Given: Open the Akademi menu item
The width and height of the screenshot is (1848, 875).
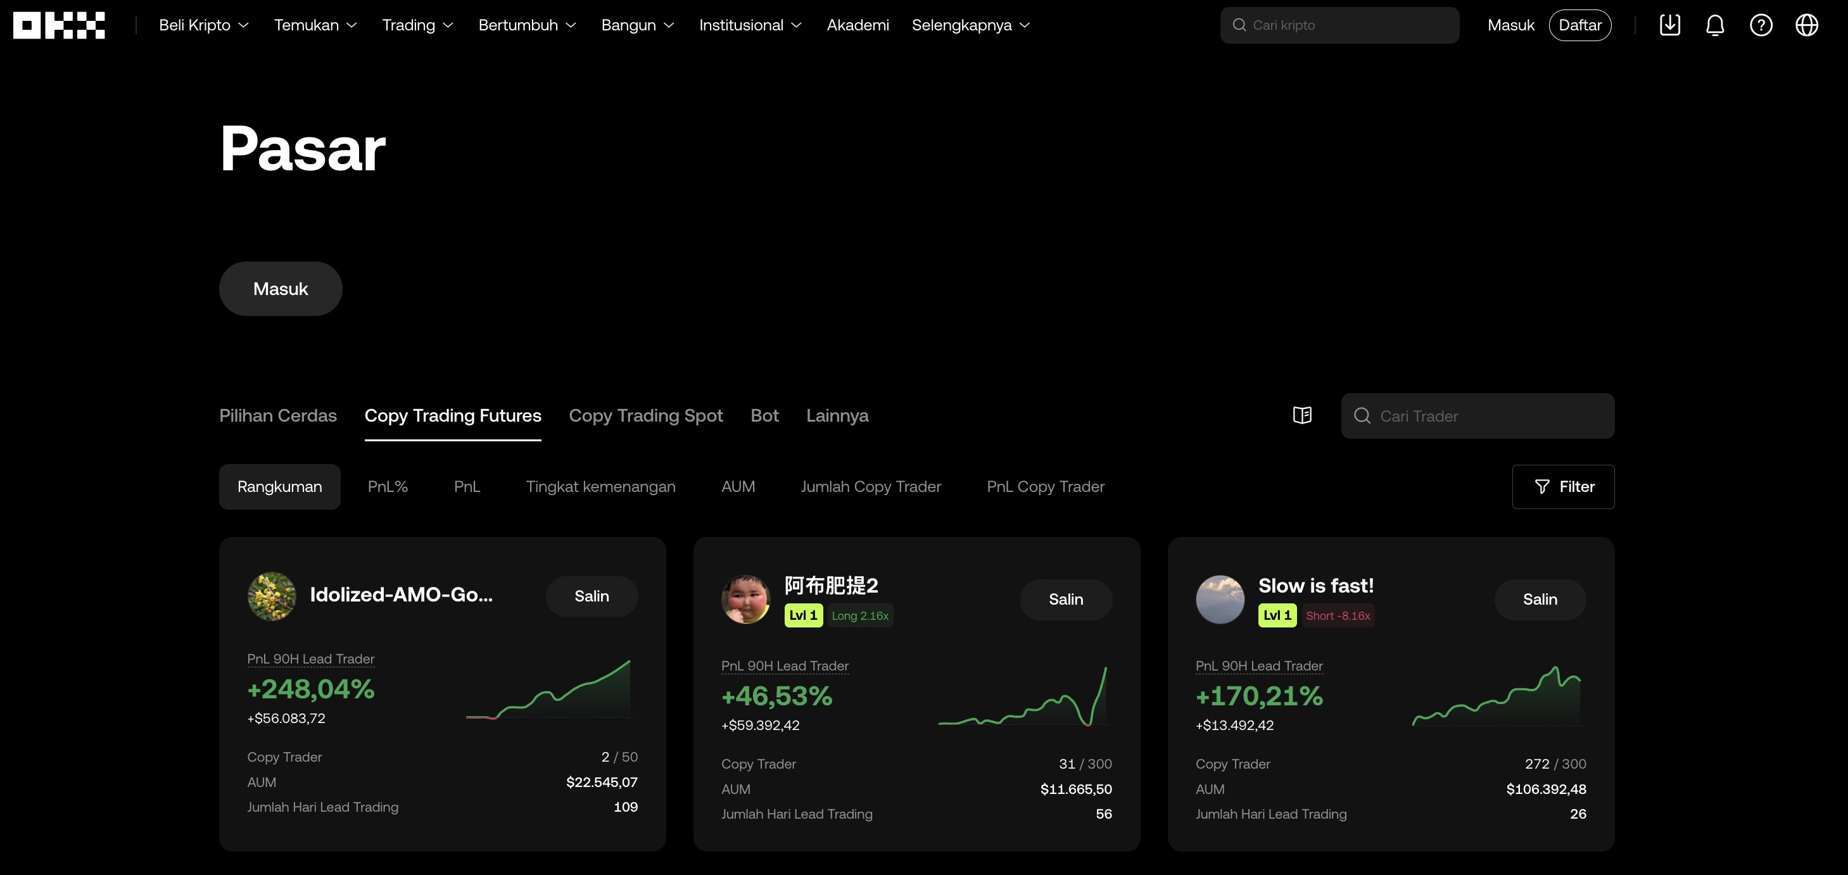Looking at the screenshot, I should pos(858,25).
